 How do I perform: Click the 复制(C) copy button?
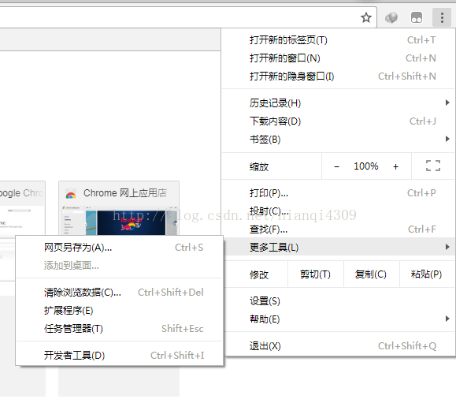372,274
